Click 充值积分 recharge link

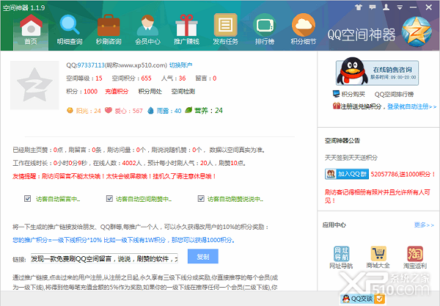coord(117,92)
